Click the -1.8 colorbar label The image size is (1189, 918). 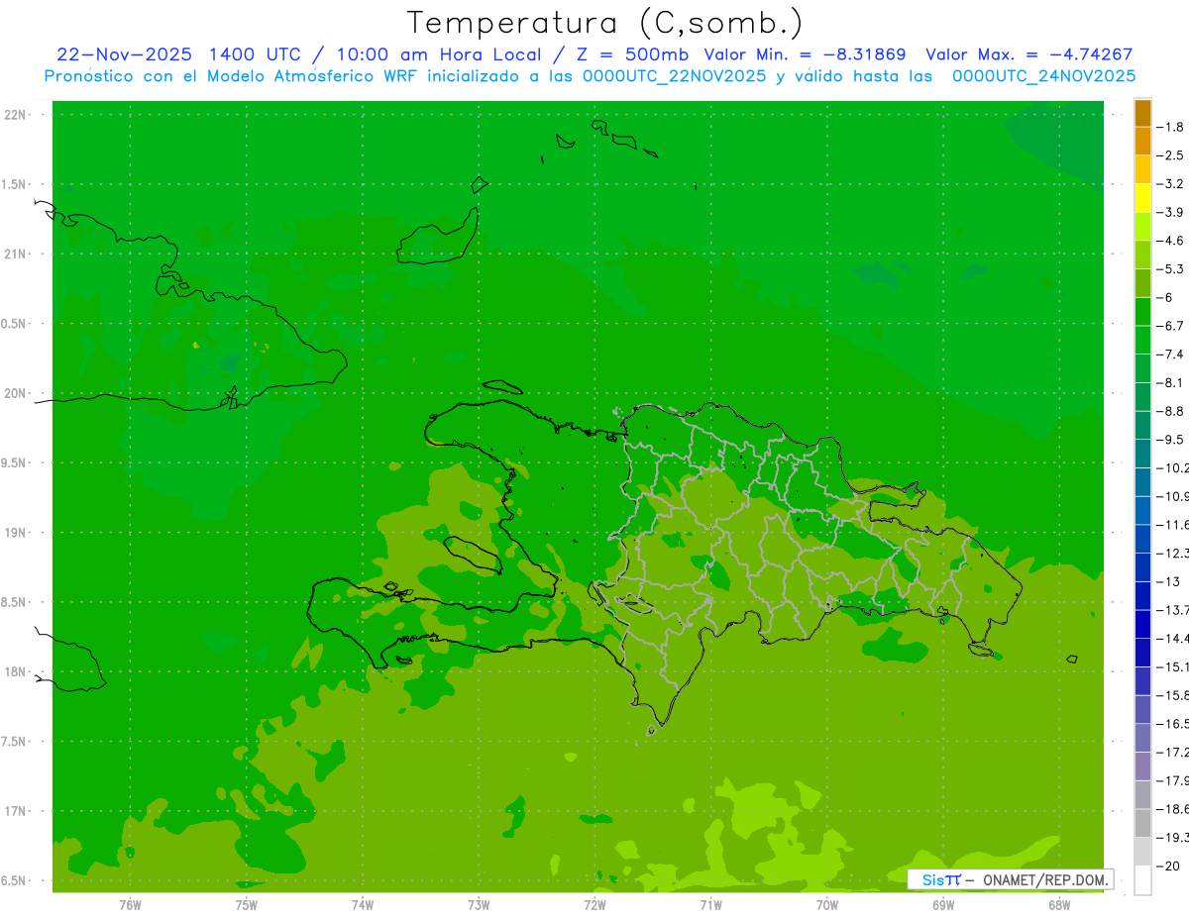tap(1171, 127)
